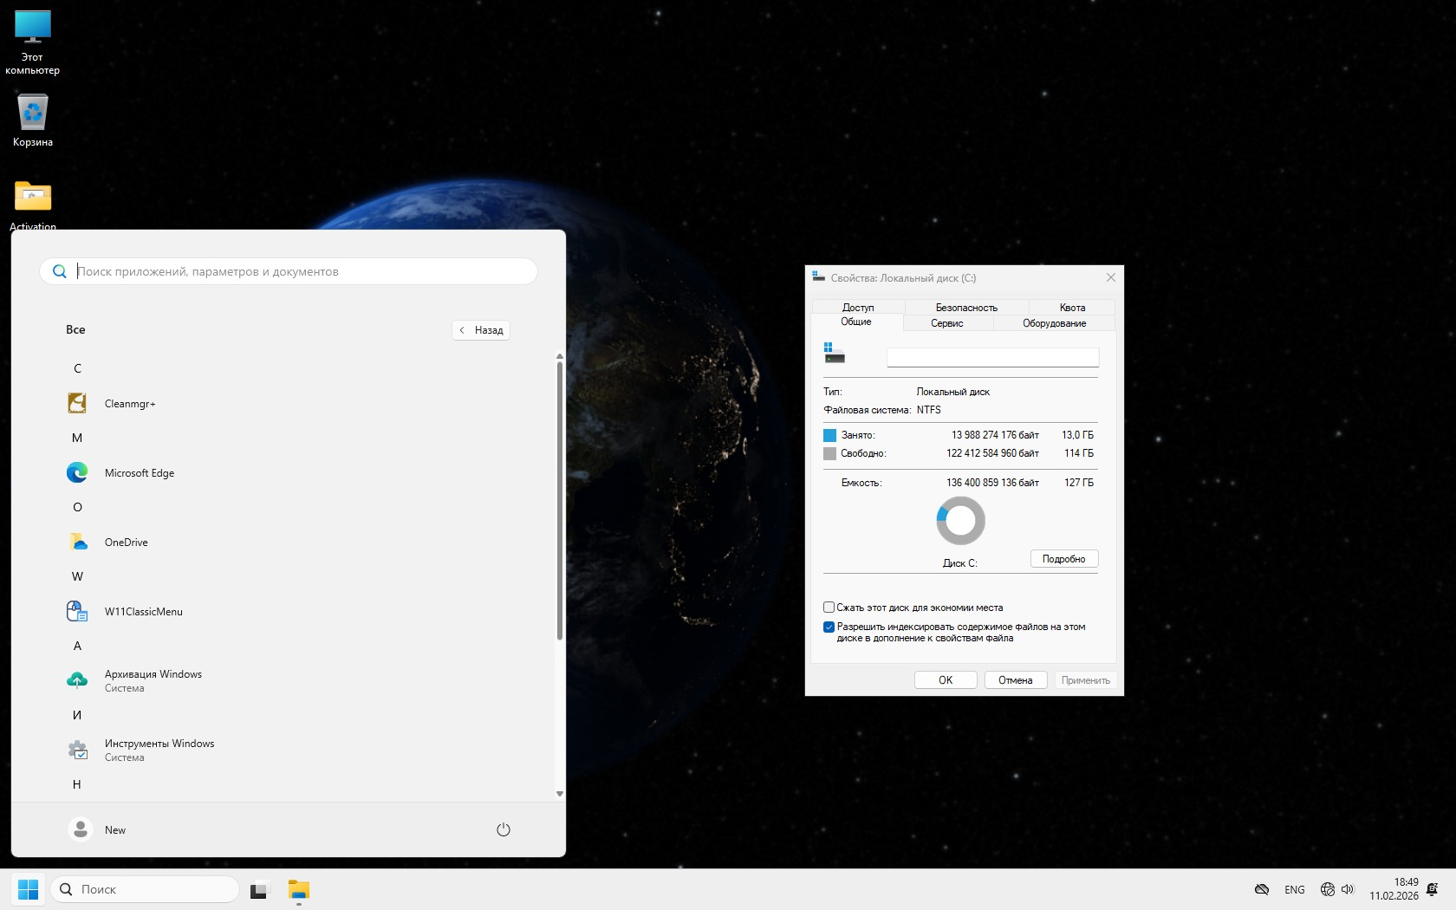Uncheck the allow file indexing checkbox
This screenshot has width=1456, height=910.
829,627
